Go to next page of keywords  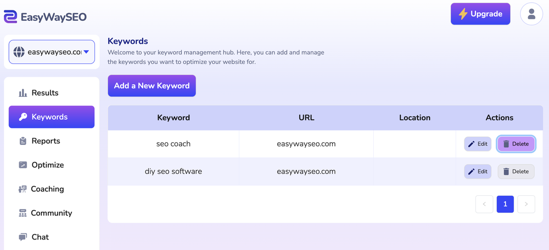(x=526, y=205)
